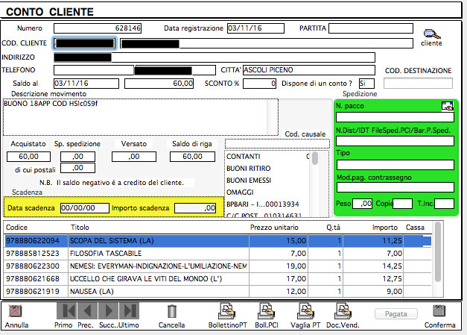Image resolution: width=467 pixels, height=335 pixels.
Task: Click the Saldo al date field
Action: 86,84
